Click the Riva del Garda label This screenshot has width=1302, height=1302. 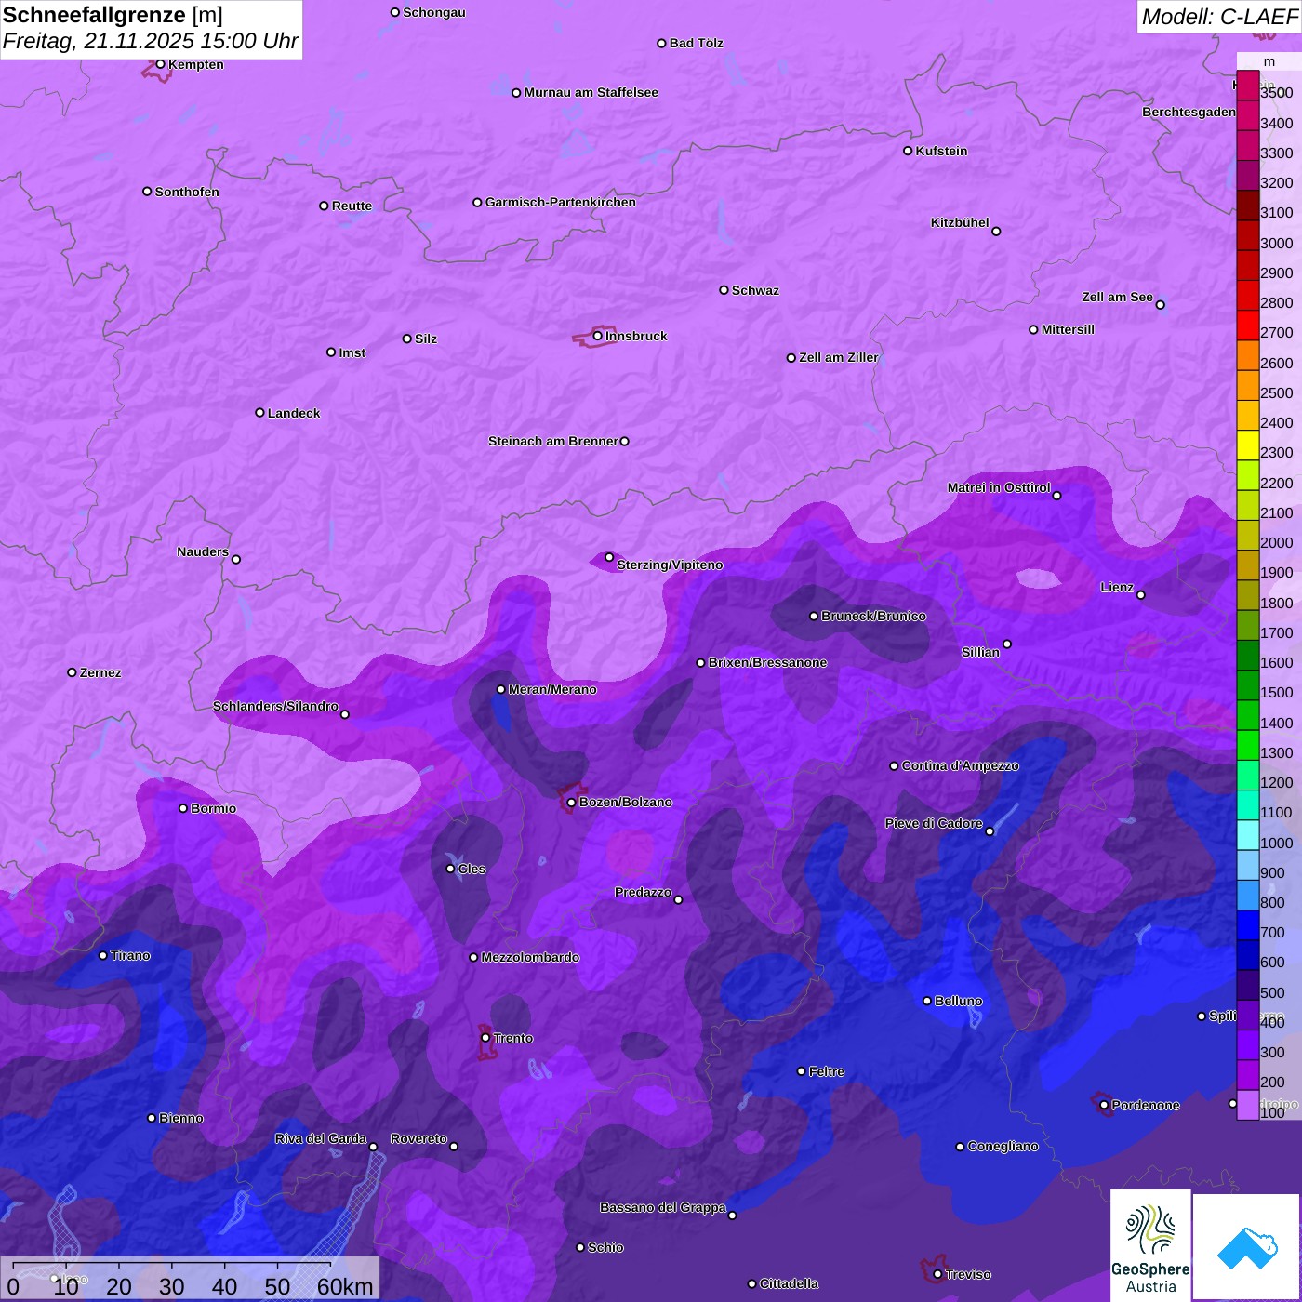click(321, 1138)
